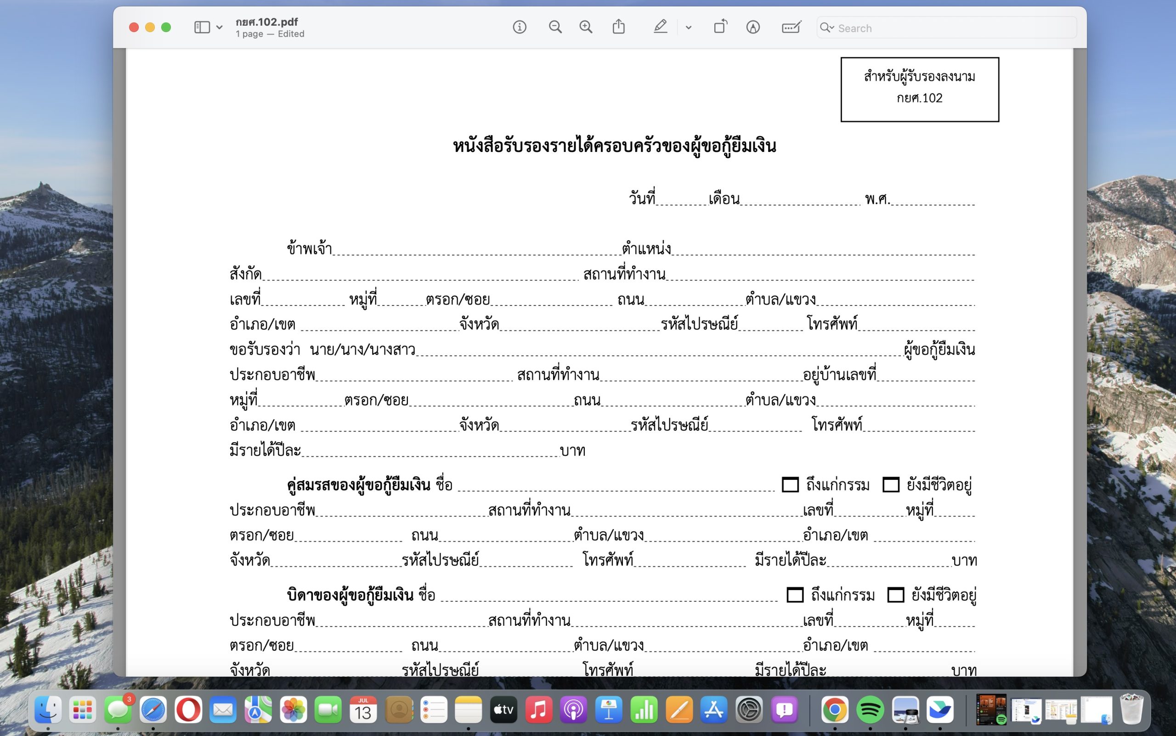Open Spotify from the Dock

[870, 710]
